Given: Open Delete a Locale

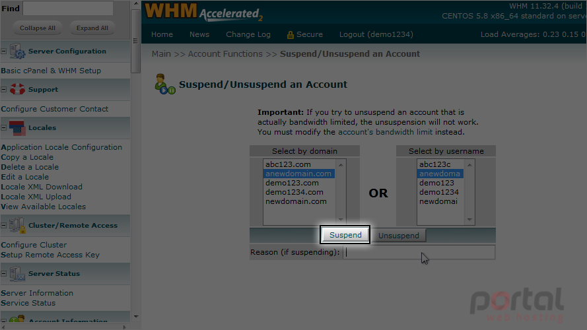Looking at the screenshot, I should (x=30, y=167).
